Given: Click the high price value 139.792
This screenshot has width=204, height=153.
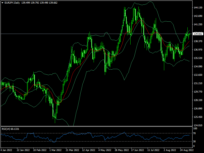Looking at the screenshot, I should [35, 3].
